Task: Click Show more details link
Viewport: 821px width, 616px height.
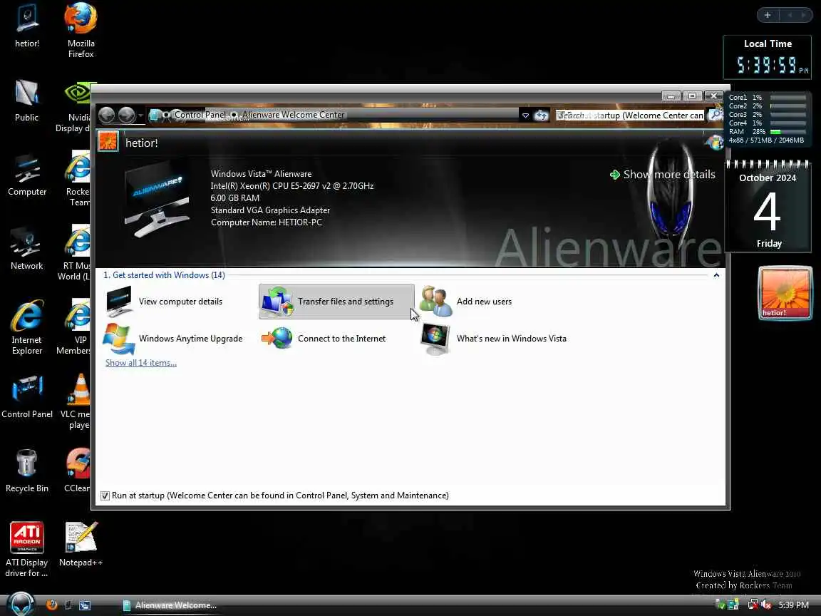Action: point(663,175)
